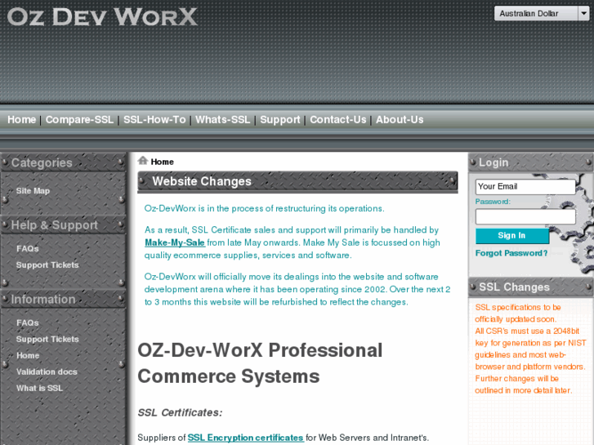Click the Information sidebar heading
Image resolution: width=594 pixels, height=445 pixels.
tap(43, 300)
